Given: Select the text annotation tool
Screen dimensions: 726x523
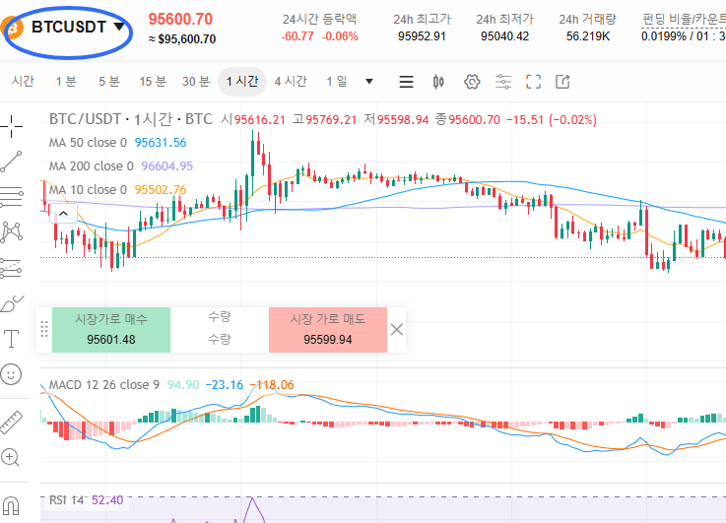Looking at the screenshot, I should point(12,339).
